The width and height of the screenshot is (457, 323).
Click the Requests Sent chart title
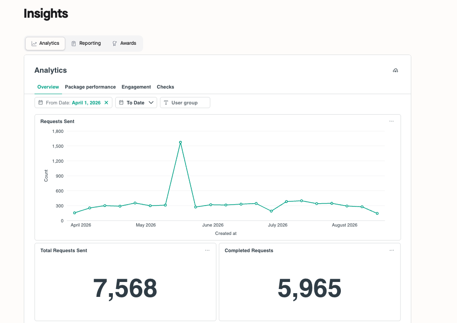pos(57,122)
